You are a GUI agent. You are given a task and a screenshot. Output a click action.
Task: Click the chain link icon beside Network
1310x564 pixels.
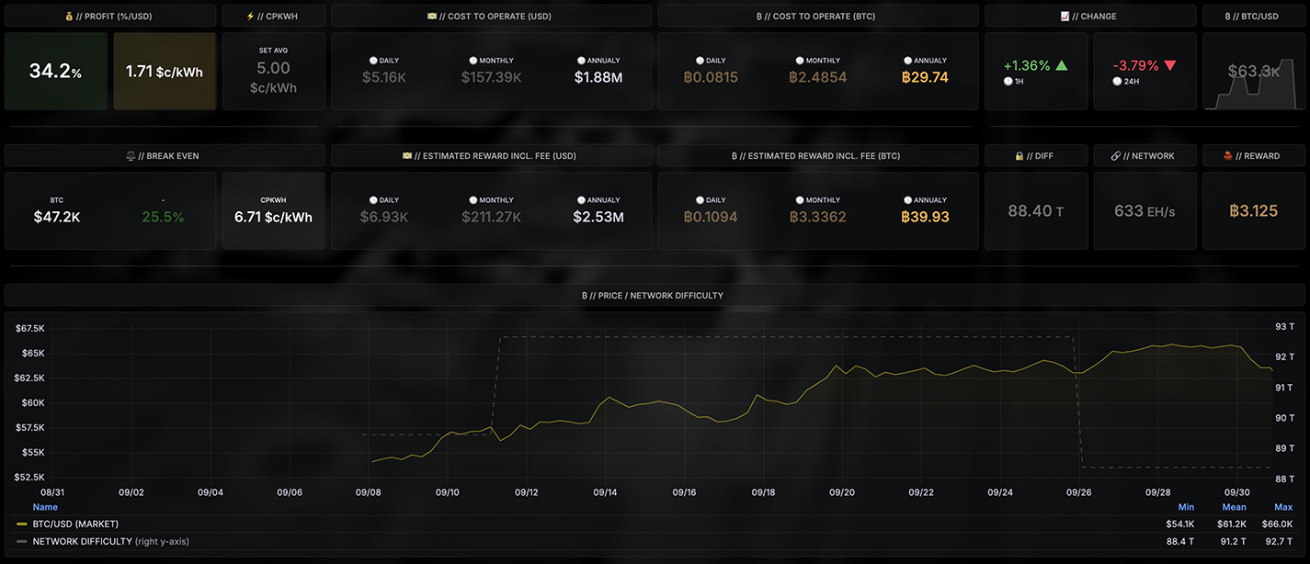point(1115,156)
